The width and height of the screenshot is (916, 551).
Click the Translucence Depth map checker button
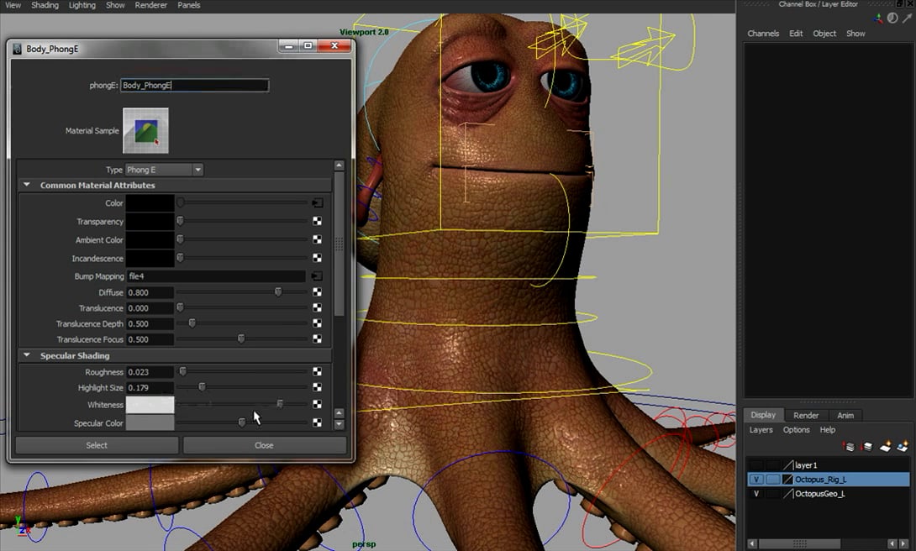pyautogui.click(x=317, y=323)
